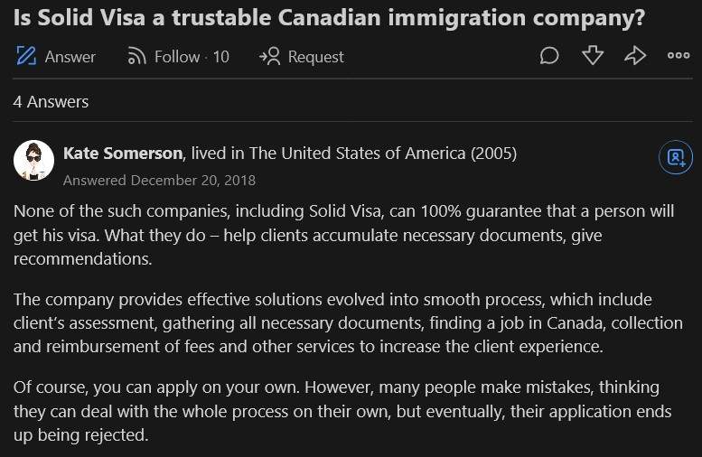The height and width of the screenshot is (457, 702).
Task: Click the Follow feed icon
Action: (136, 56)
